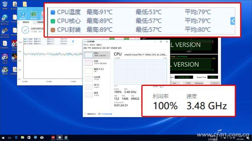Click the round checkmark status icon in 鲁大师

point(25,30)
